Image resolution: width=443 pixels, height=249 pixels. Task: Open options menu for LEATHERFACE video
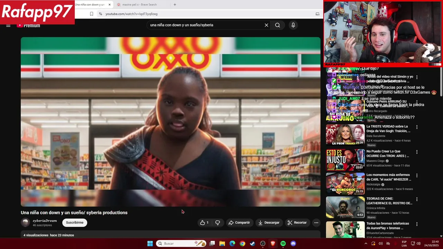coord(417,199)
